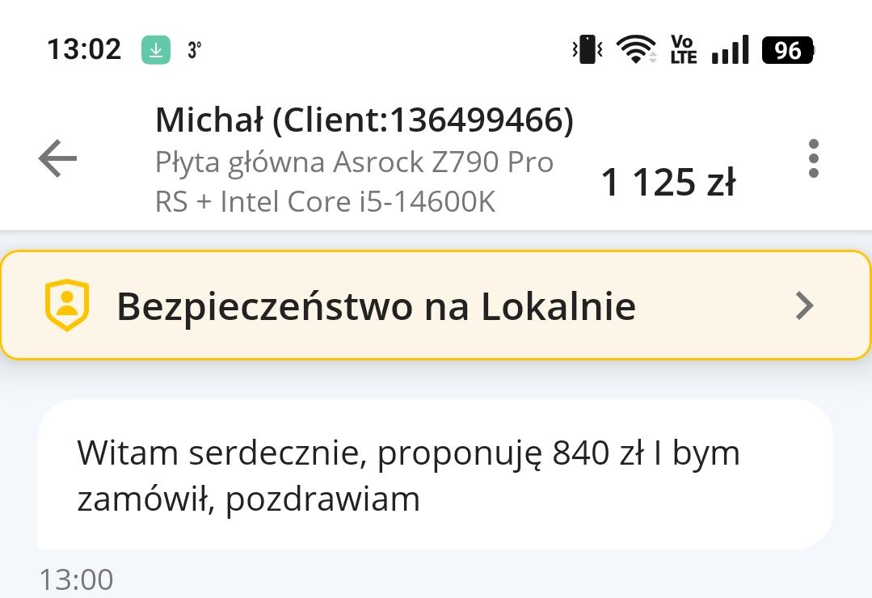Expand the Bezpieczeństwo na Lokalnie chevron
Viewport: 872px width, 598px height.
(x=804, y=305)
